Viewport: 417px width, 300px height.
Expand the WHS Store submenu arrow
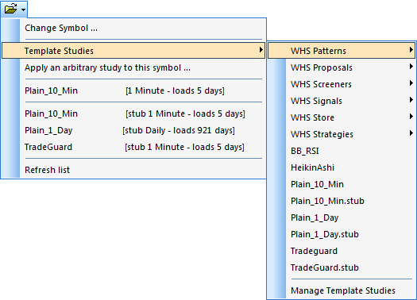coord(411,117)
